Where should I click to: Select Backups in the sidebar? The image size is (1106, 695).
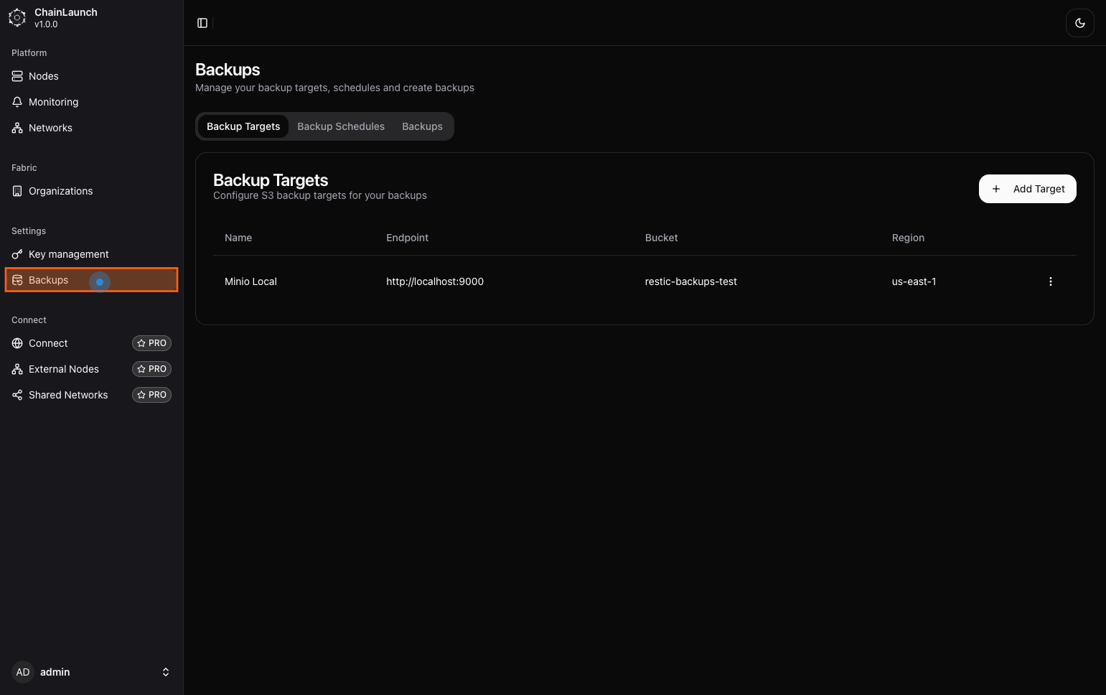(x=48, y=280)
